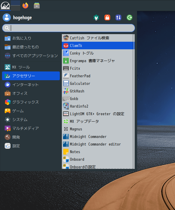Launch Engrampa 書庫マネージャ by its label

coord(92,61)
